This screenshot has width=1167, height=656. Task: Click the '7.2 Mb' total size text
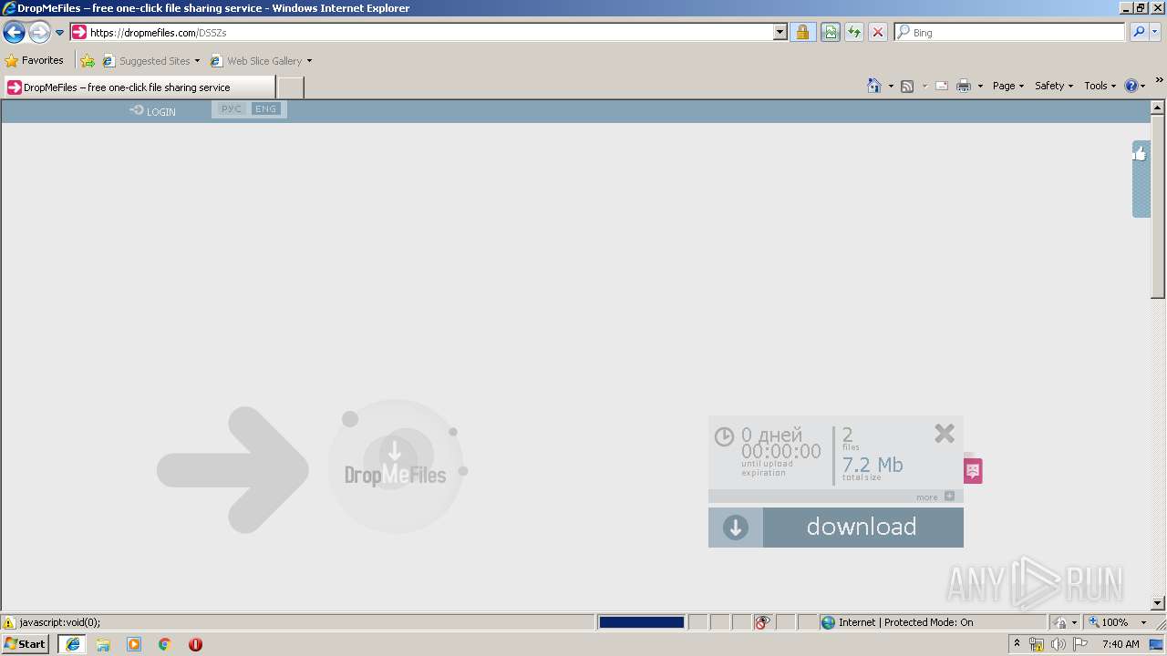872,465
